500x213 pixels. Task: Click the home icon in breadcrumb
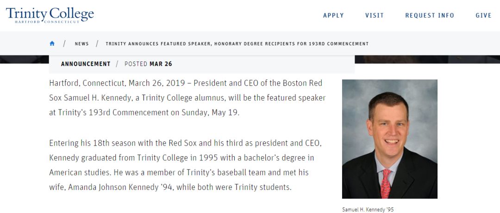click(x=52, y=43)
